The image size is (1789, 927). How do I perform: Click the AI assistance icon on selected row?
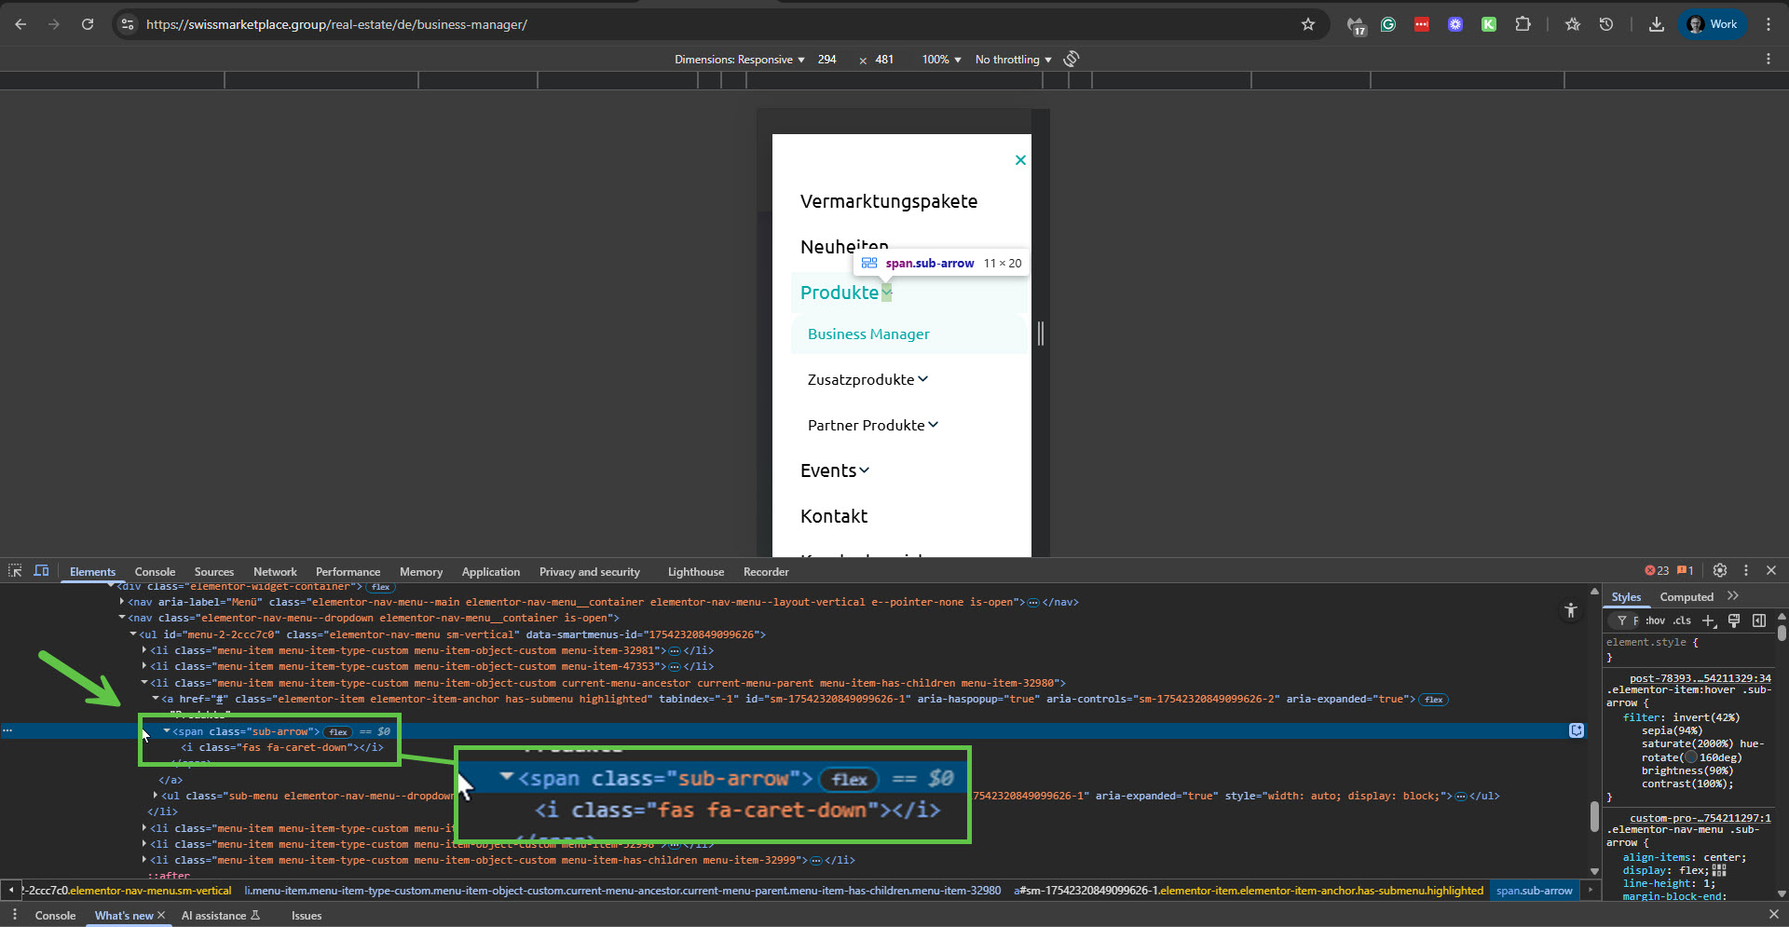point(1577,730)
